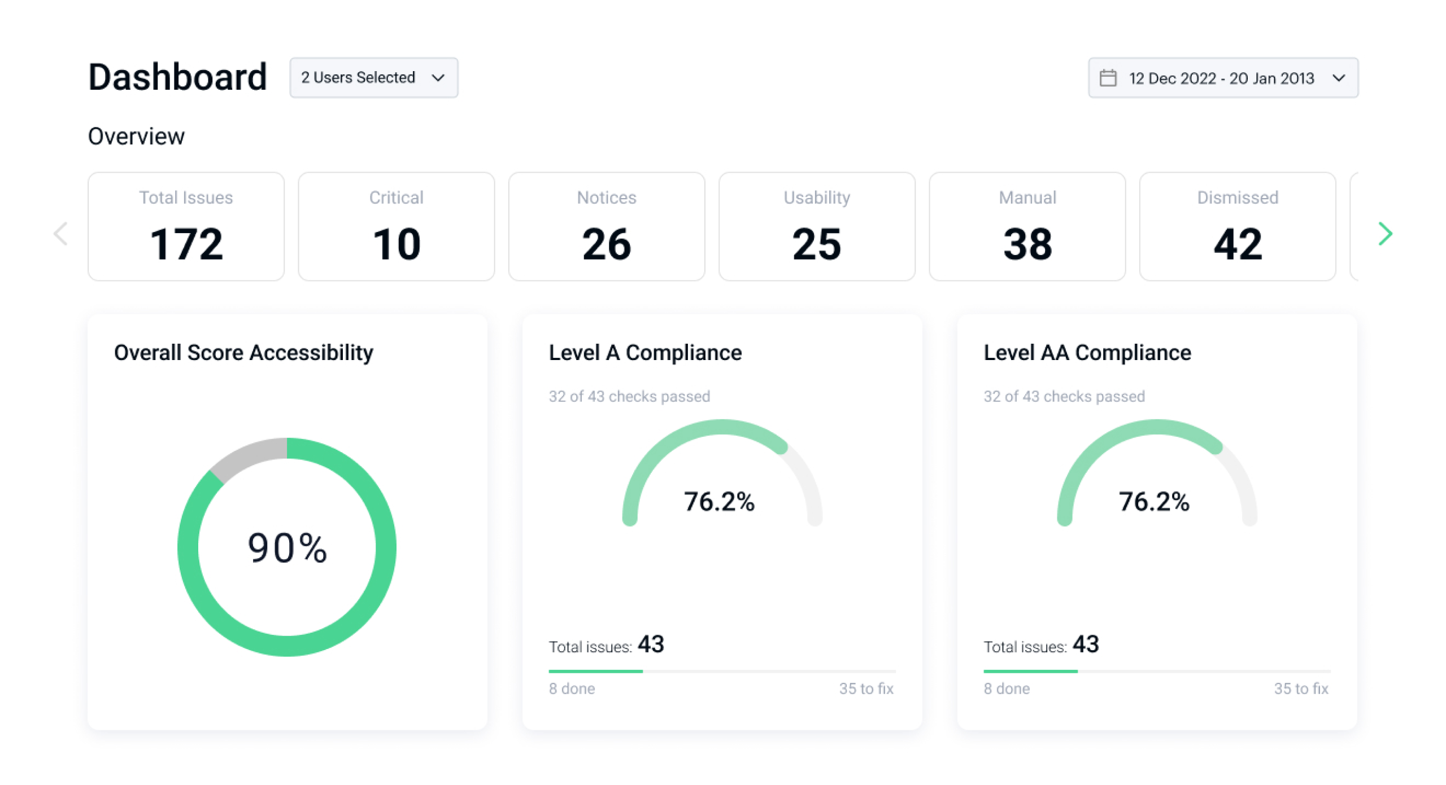Viewport: 1446px width, 785px height.
Task: Click the left arrow to scroll overview cards
Action: pos(61,233)
